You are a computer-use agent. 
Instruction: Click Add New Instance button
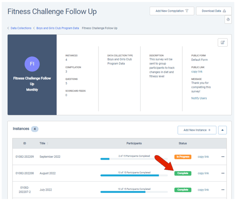click(x=197, y=130)
